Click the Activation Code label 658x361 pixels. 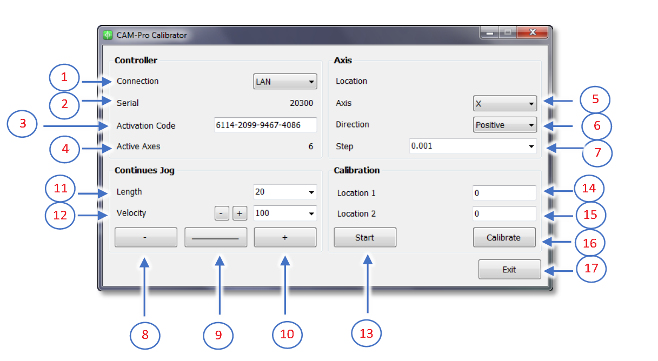click(146, 125)
